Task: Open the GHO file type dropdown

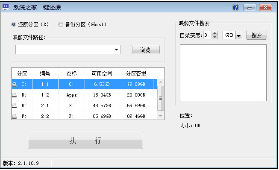Action: tap(238, 35)
